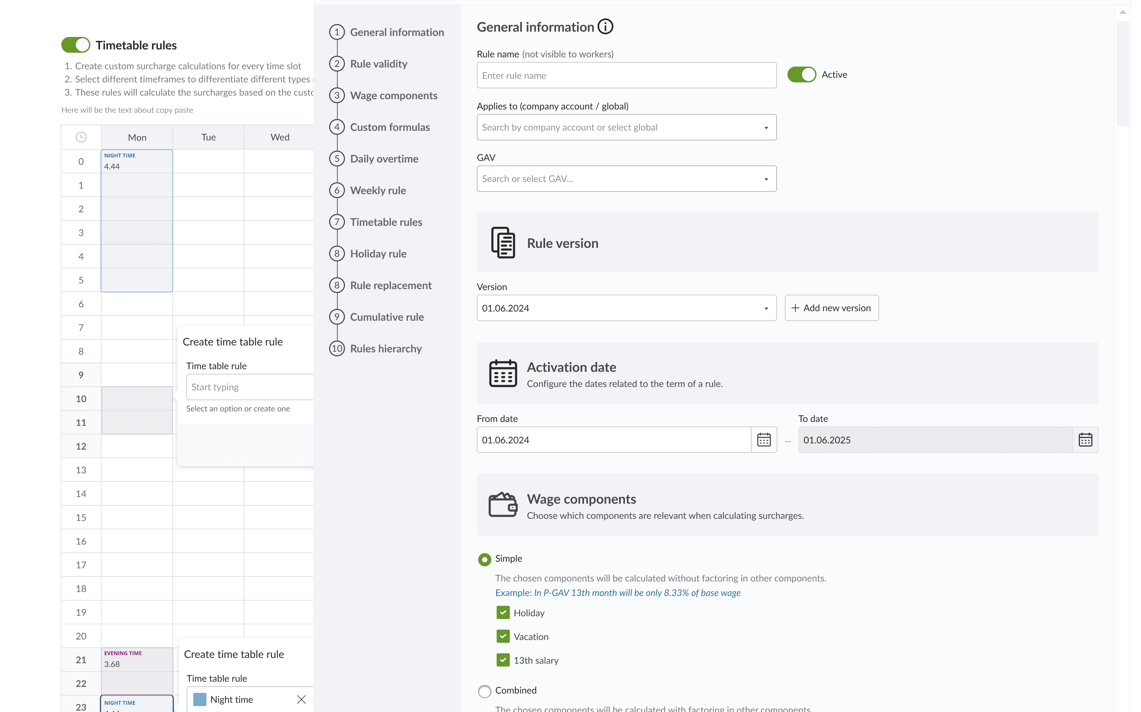This screenshot has width=1141, height=712.
Task: Go to Weekly rule step
Action: coord(378,190)
